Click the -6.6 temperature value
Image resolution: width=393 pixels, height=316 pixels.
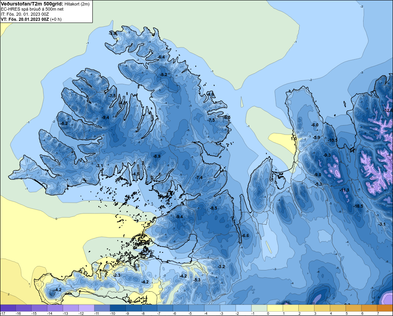[245, 236]
